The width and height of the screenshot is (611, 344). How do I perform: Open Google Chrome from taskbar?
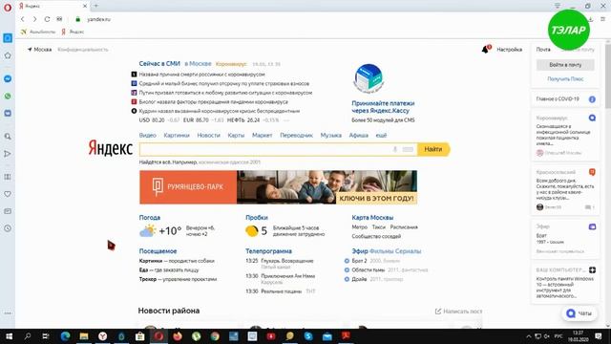(215, 336)
